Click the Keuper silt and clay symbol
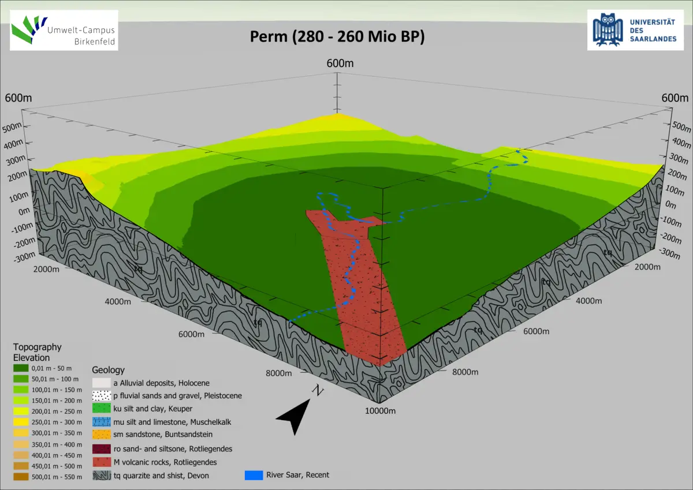The height and width of the screenshot is (490, 693). (x=101, y=409)
